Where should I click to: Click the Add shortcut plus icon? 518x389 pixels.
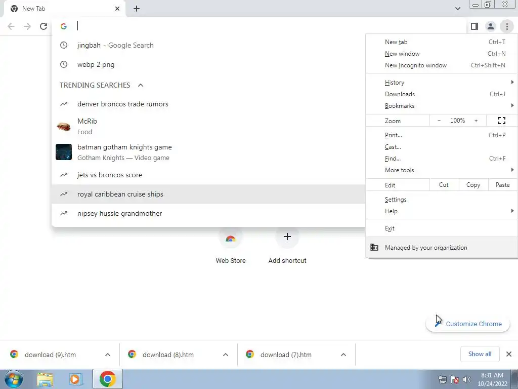click(287, 237)
